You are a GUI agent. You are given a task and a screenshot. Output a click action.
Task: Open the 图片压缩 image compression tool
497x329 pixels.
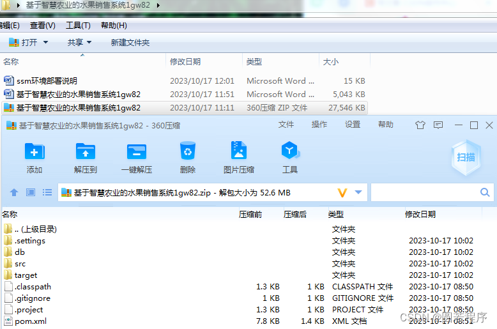point(239,150)
